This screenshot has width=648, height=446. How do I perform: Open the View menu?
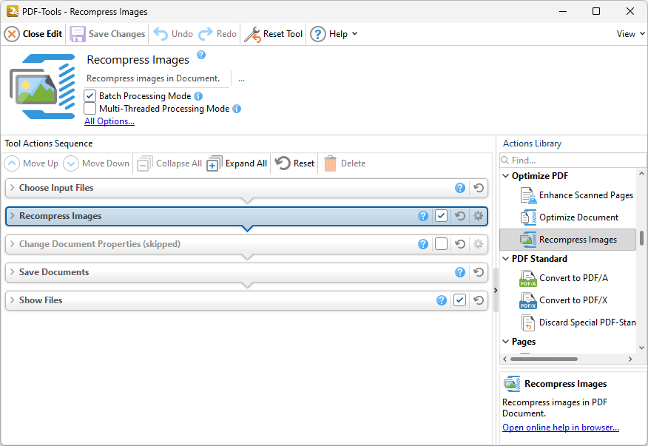pos(631,34)
